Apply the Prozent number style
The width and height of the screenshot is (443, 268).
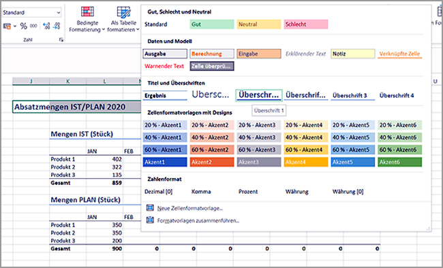(x=259, y=192)
